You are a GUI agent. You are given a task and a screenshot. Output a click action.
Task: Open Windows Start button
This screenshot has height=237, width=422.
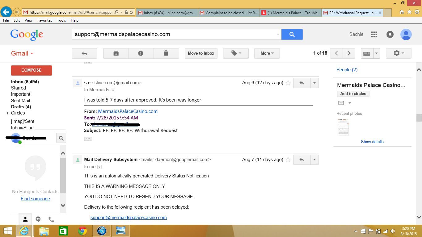coord(7,231)
